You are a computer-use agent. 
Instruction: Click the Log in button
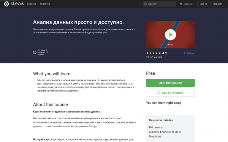pyautogui.click(x=203, y=4)
